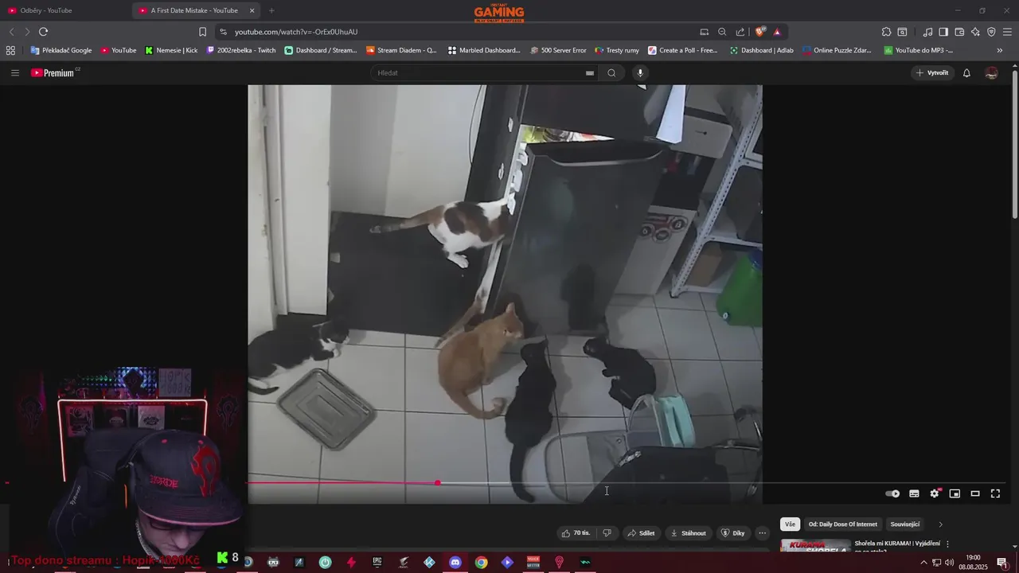
Task: Click the search magnifier button
Action: pos(611,72)
